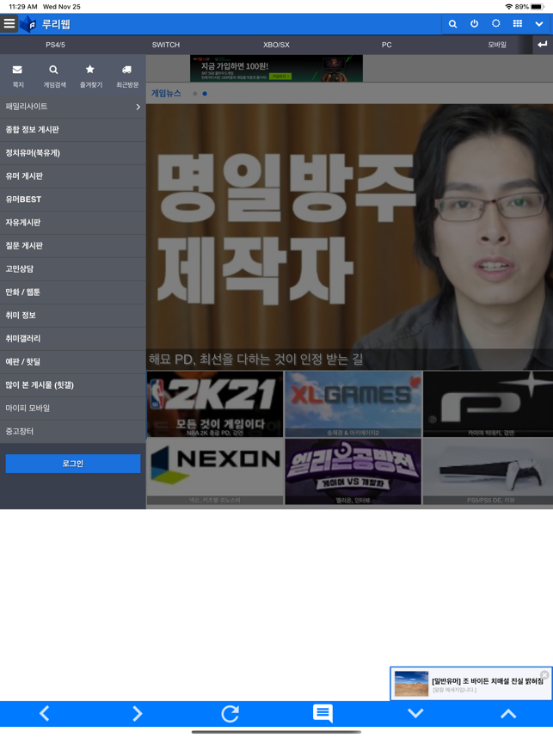Select the XBO/SX tab

276,45
